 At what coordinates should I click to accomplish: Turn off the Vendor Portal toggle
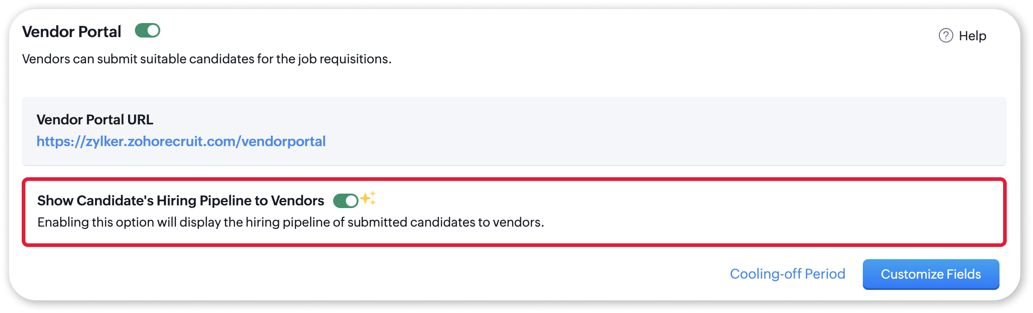(x=148, y=31)
